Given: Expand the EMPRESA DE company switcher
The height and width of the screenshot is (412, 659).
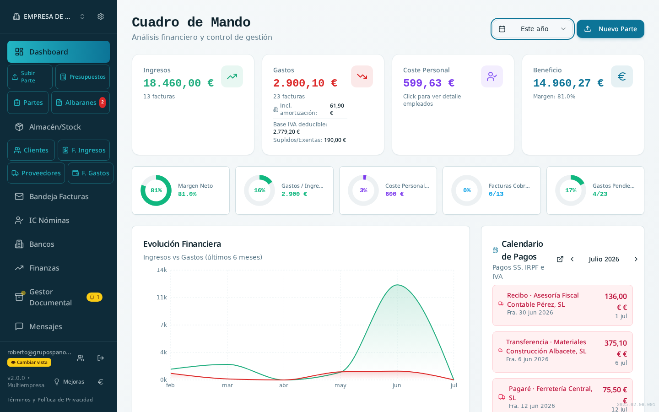Looking at the screenshot, I should click(x=49, y=16).
